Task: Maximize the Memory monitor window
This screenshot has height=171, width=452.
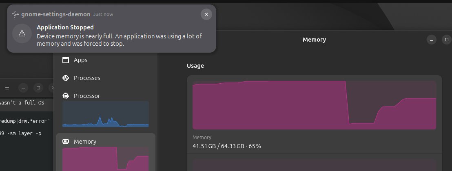Action: point(447,40)
